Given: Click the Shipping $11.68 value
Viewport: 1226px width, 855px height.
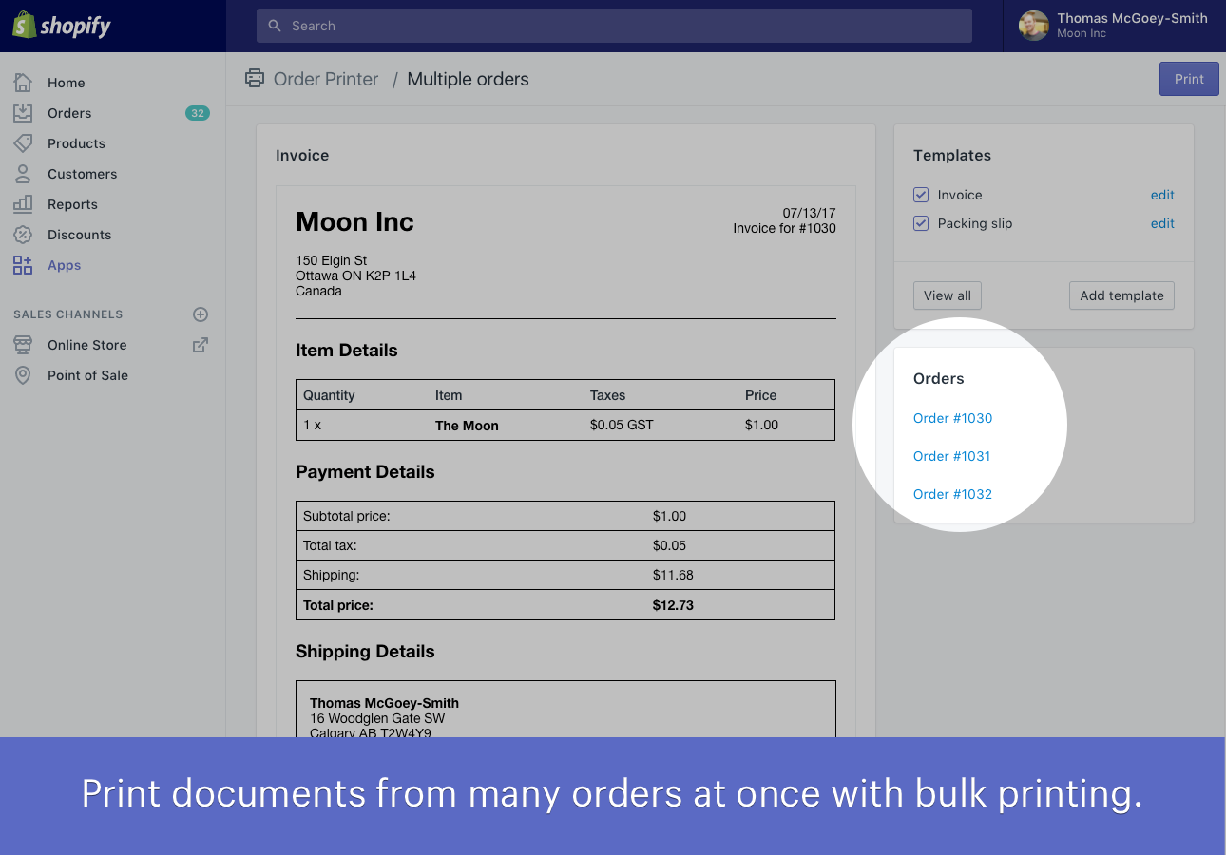Looking at the screenshot, I should (x=673, y=575).
